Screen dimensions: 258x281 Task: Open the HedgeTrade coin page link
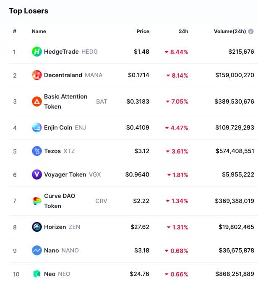pyautogui.click(x=61, y=52)
